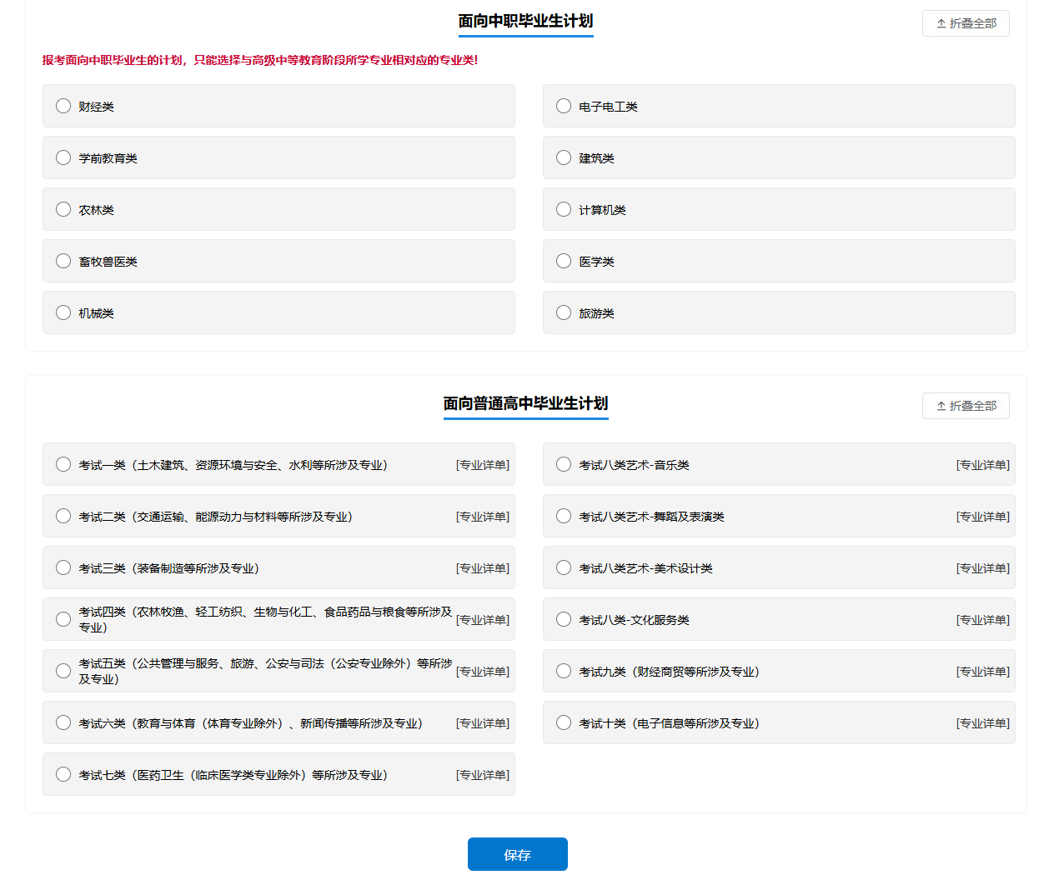Choose 考试八类艺术-音乐类 radio button

pyautogui.click(x=564, y=464)
